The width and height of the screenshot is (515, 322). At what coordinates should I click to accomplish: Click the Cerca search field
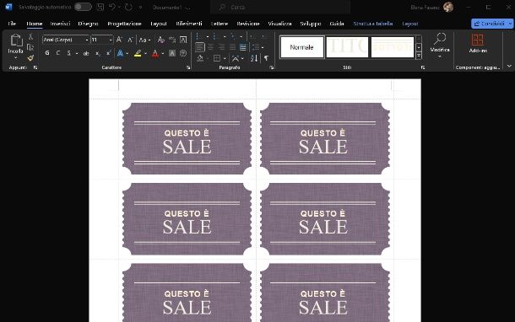coord(280,7)
